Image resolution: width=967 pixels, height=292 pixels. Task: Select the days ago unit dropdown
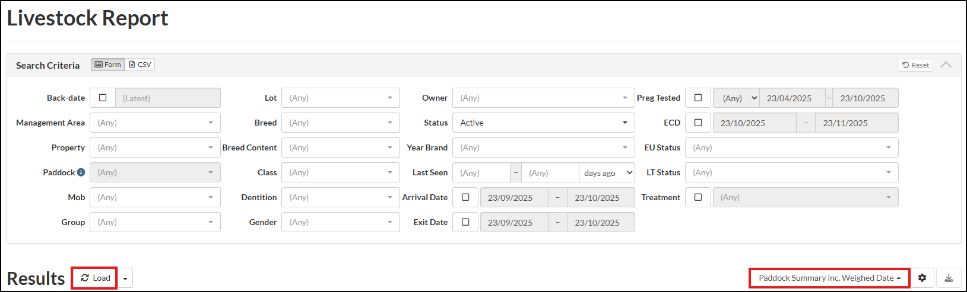pyautogui.click(x=607, y=173)
